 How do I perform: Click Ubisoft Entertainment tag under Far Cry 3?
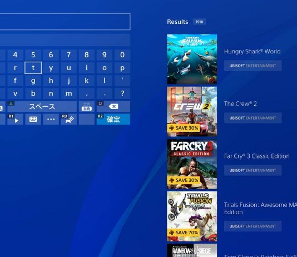click(x=253, y=170)
